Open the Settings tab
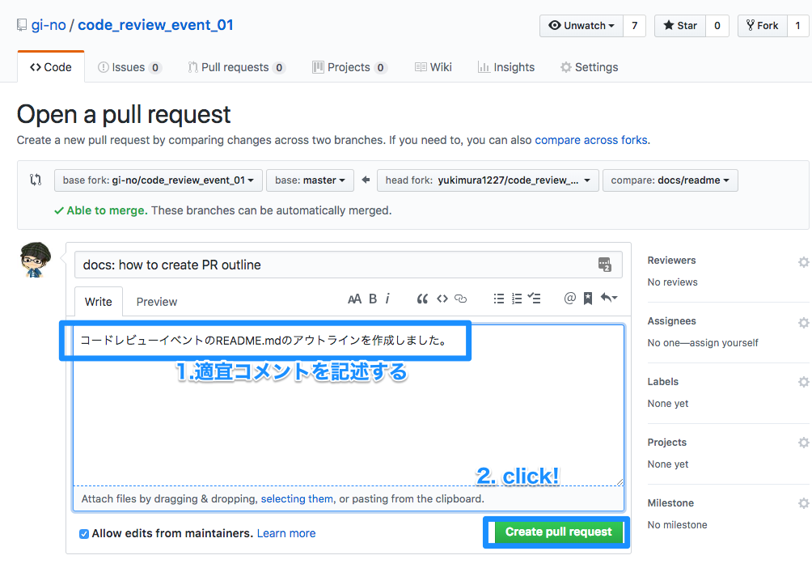The height and width of the screenshot is (568, 812). pos(590,67)
